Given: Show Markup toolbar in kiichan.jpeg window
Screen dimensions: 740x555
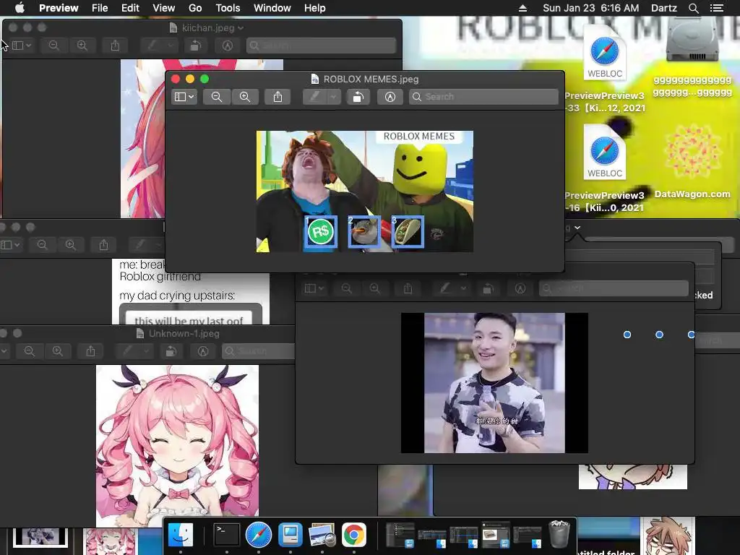Looking at the screenshot, I should [x=228, y=46].
